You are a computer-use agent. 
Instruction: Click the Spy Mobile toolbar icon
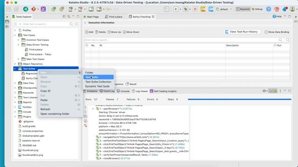click(x=71, y=9)
